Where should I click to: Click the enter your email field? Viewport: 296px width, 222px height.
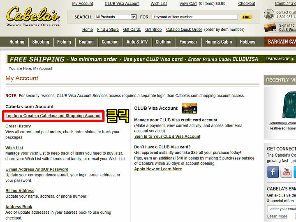(282, 209)
